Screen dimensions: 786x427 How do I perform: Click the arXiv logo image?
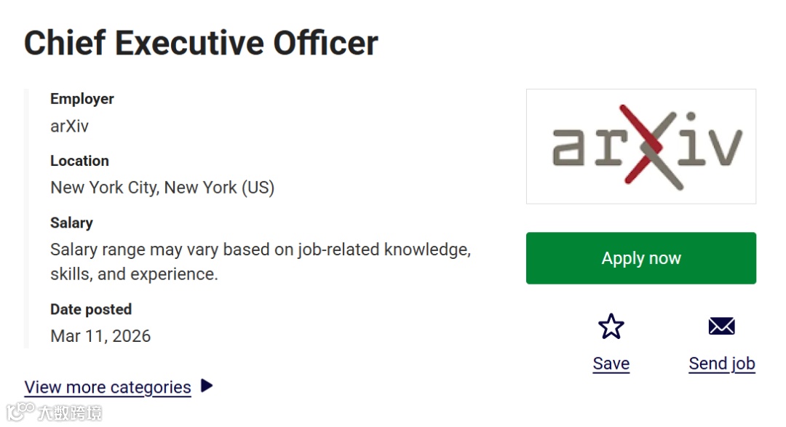pos(640,146)
